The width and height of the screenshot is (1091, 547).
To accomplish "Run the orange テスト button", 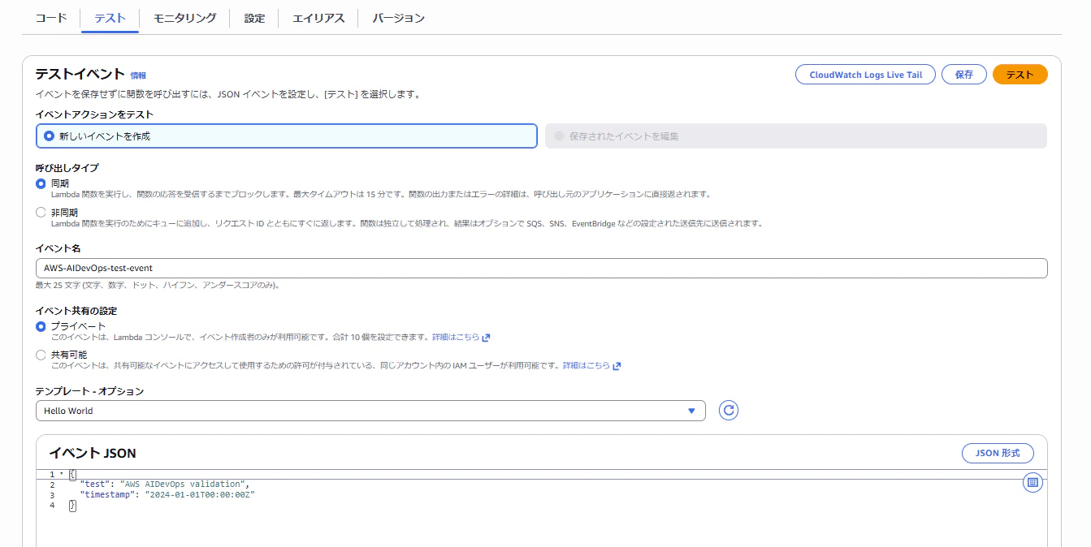I will (x=1020, y=75).
